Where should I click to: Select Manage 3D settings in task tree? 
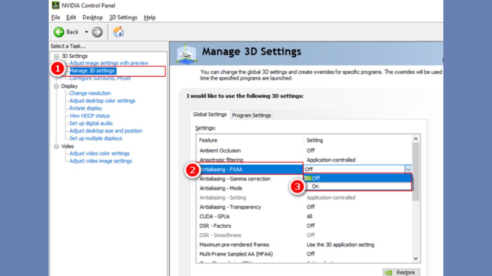coord(92,71)
